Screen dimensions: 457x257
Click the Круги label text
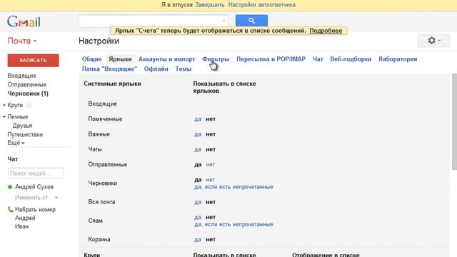point(15,105)
